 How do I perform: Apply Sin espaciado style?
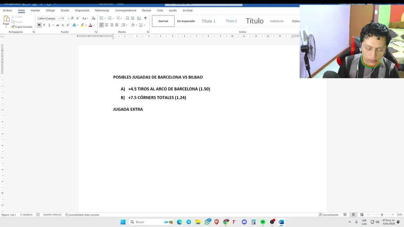tap(186, 21)
